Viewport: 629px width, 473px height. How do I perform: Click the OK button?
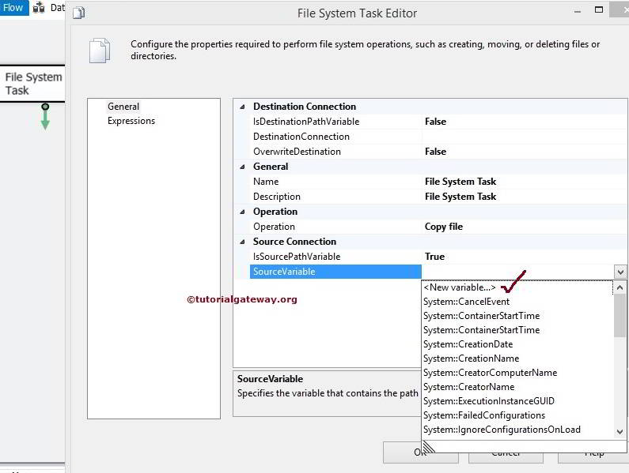coord(420,452)
